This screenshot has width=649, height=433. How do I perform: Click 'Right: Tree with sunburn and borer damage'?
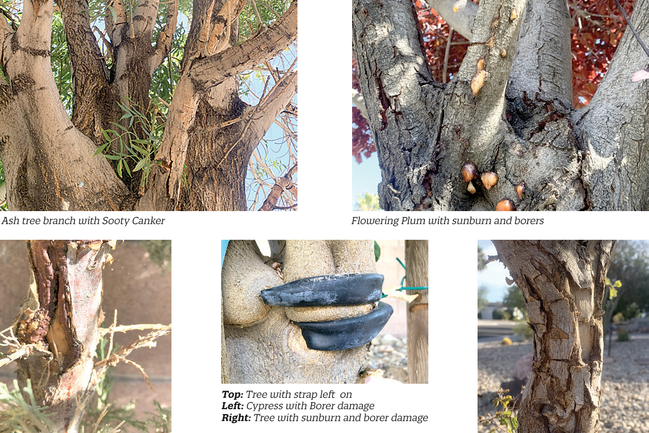[x=325, y=418]
